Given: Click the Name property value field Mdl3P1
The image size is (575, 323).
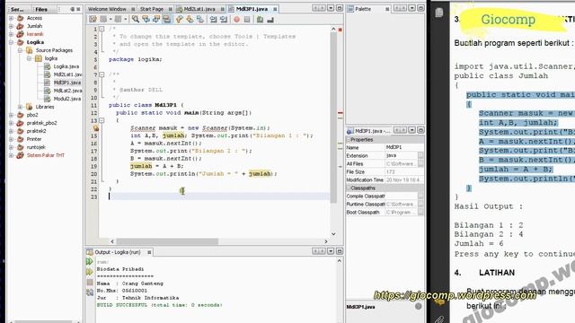Looking at the screenshot, I should tap(404, 147).
